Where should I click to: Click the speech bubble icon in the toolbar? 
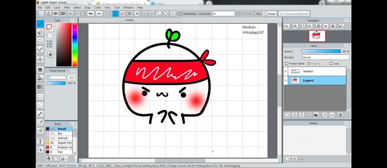coord(56,14)
